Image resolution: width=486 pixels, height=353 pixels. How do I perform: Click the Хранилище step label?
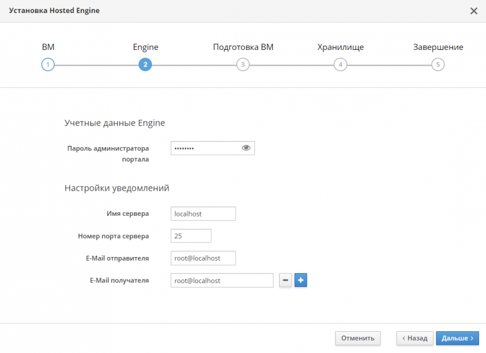point(340,47)
